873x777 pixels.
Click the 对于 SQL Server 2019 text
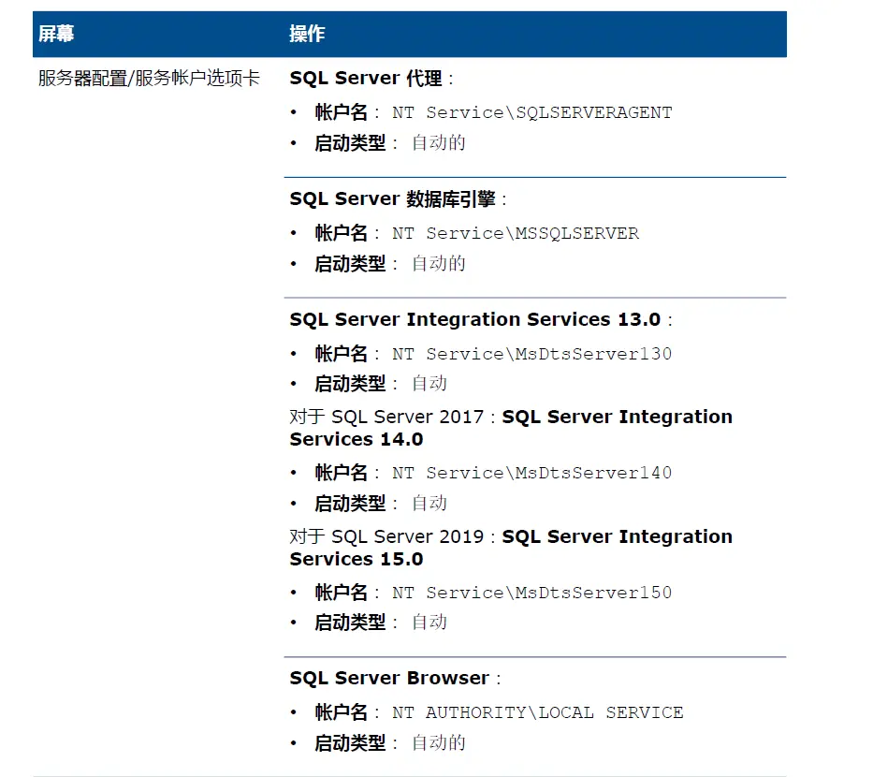pos(387,536)
